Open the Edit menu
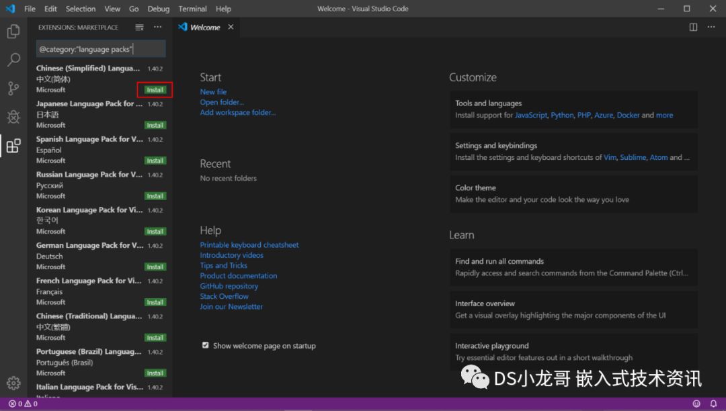This screenshot has width=726, height=411. click(50, 9)
